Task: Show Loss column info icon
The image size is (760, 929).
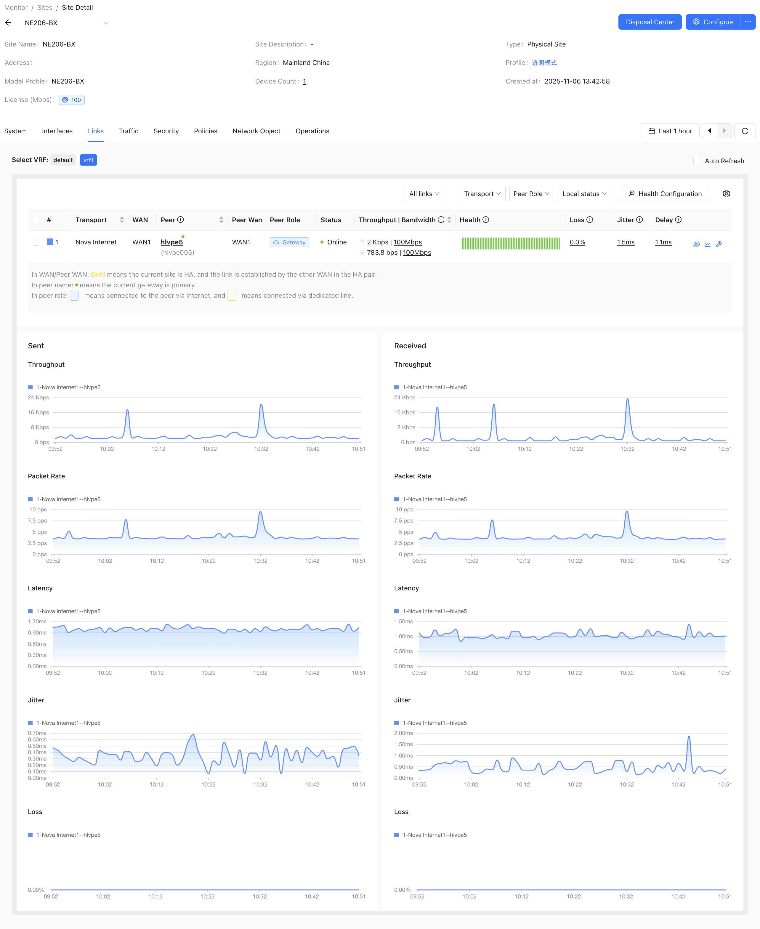Action: [590, 220]
